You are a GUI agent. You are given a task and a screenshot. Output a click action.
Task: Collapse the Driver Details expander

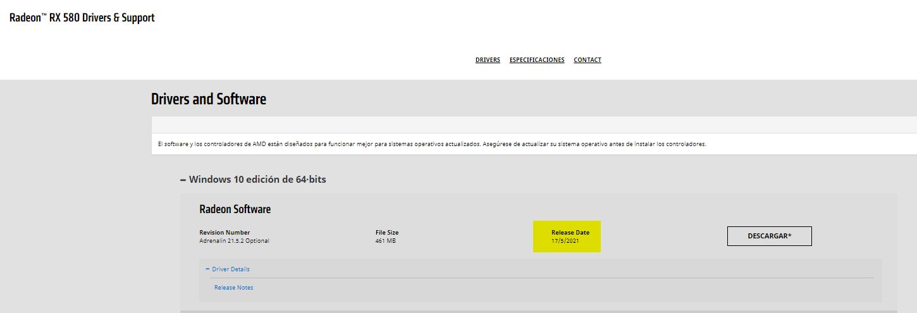click(x=228, y=269)
